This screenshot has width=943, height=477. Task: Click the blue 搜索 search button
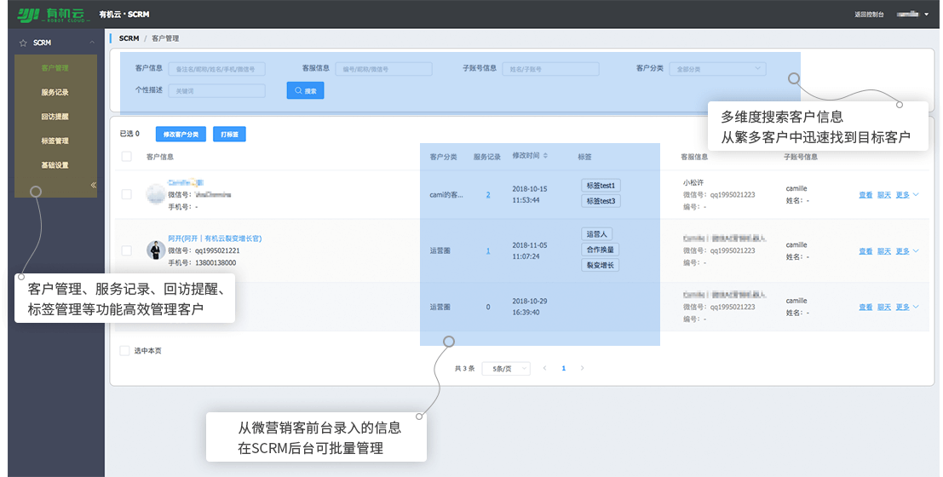click(x=306, y=91)
